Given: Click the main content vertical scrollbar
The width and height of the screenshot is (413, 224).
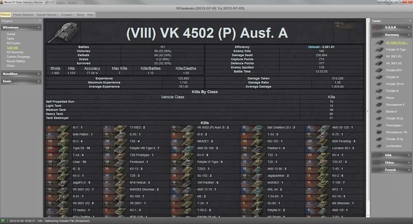Looking at the screenshot, I should click(368, 118).
